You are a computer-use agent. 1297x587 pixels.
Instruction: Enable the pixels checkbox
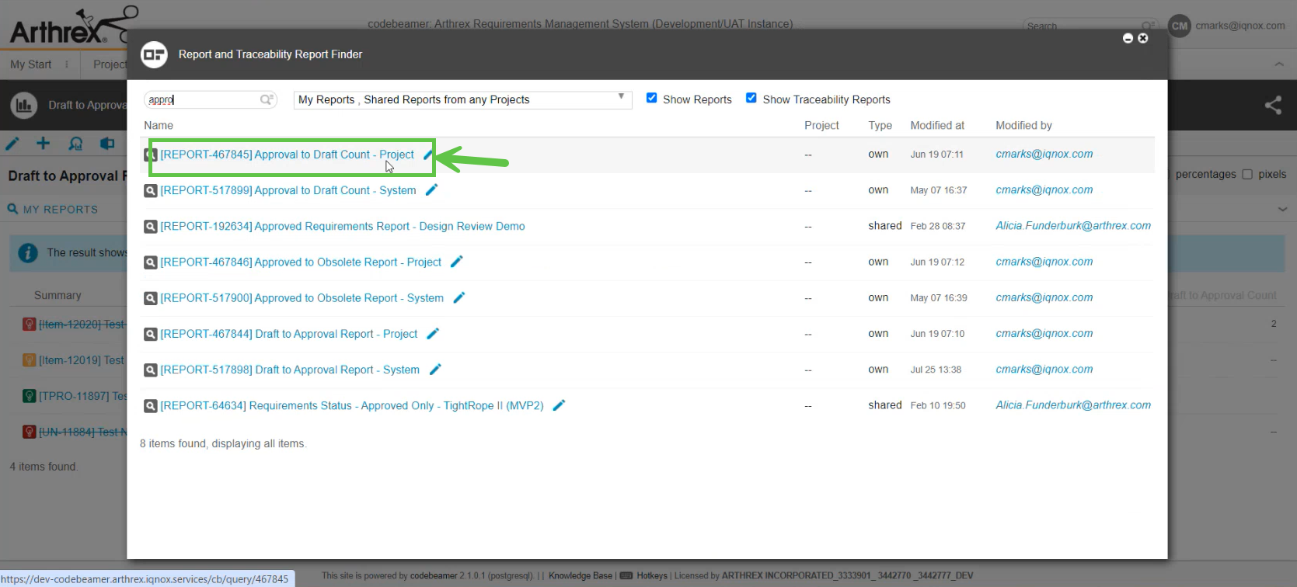pyautogui.click(x=1247, y=174)
